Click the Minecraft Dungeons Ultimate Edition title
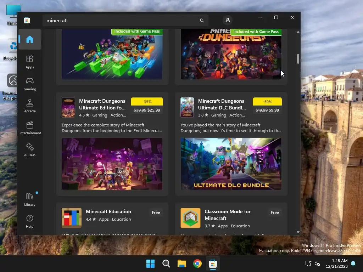Screen dimensions: 363x272 click(x=102, y=104)
